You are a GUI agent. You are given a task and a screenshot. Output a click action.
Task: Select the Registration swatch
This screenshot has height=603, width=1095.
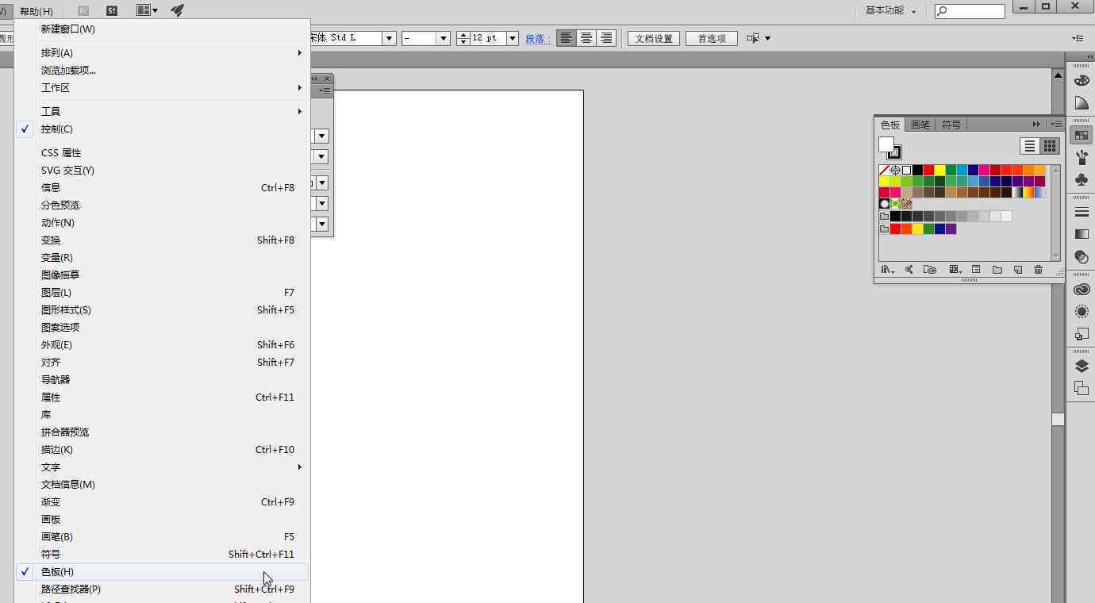coord(895,170)
